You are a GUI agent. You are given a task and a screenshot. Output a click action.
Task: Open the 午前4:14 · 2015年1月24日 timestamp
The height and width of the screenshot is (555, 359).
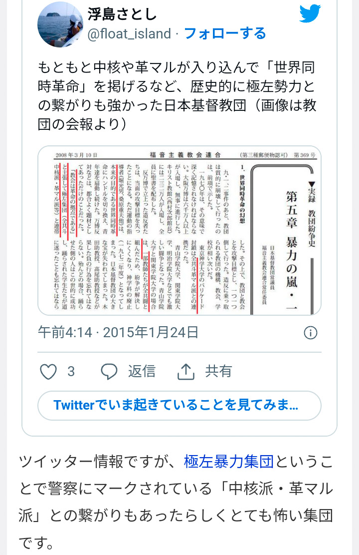[x=118, y=332]
